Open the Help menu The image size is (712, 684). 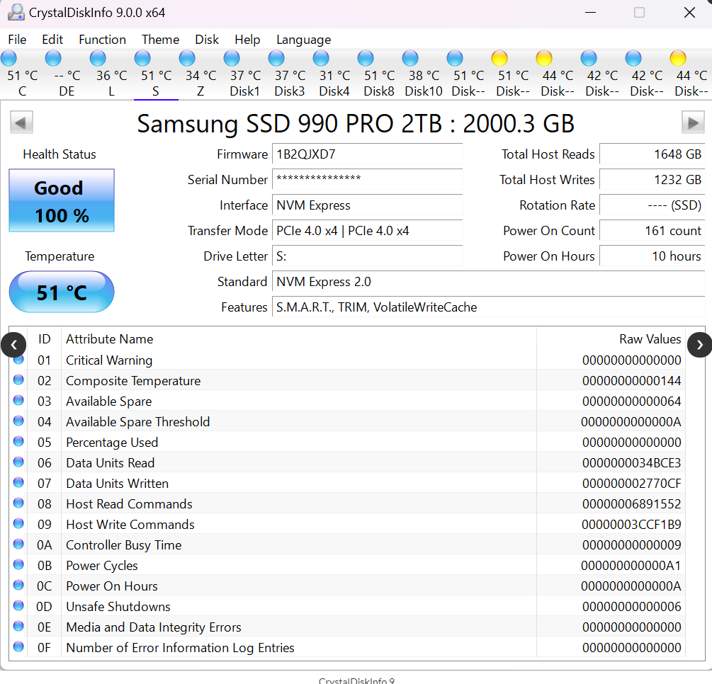(x=247, y=40)
